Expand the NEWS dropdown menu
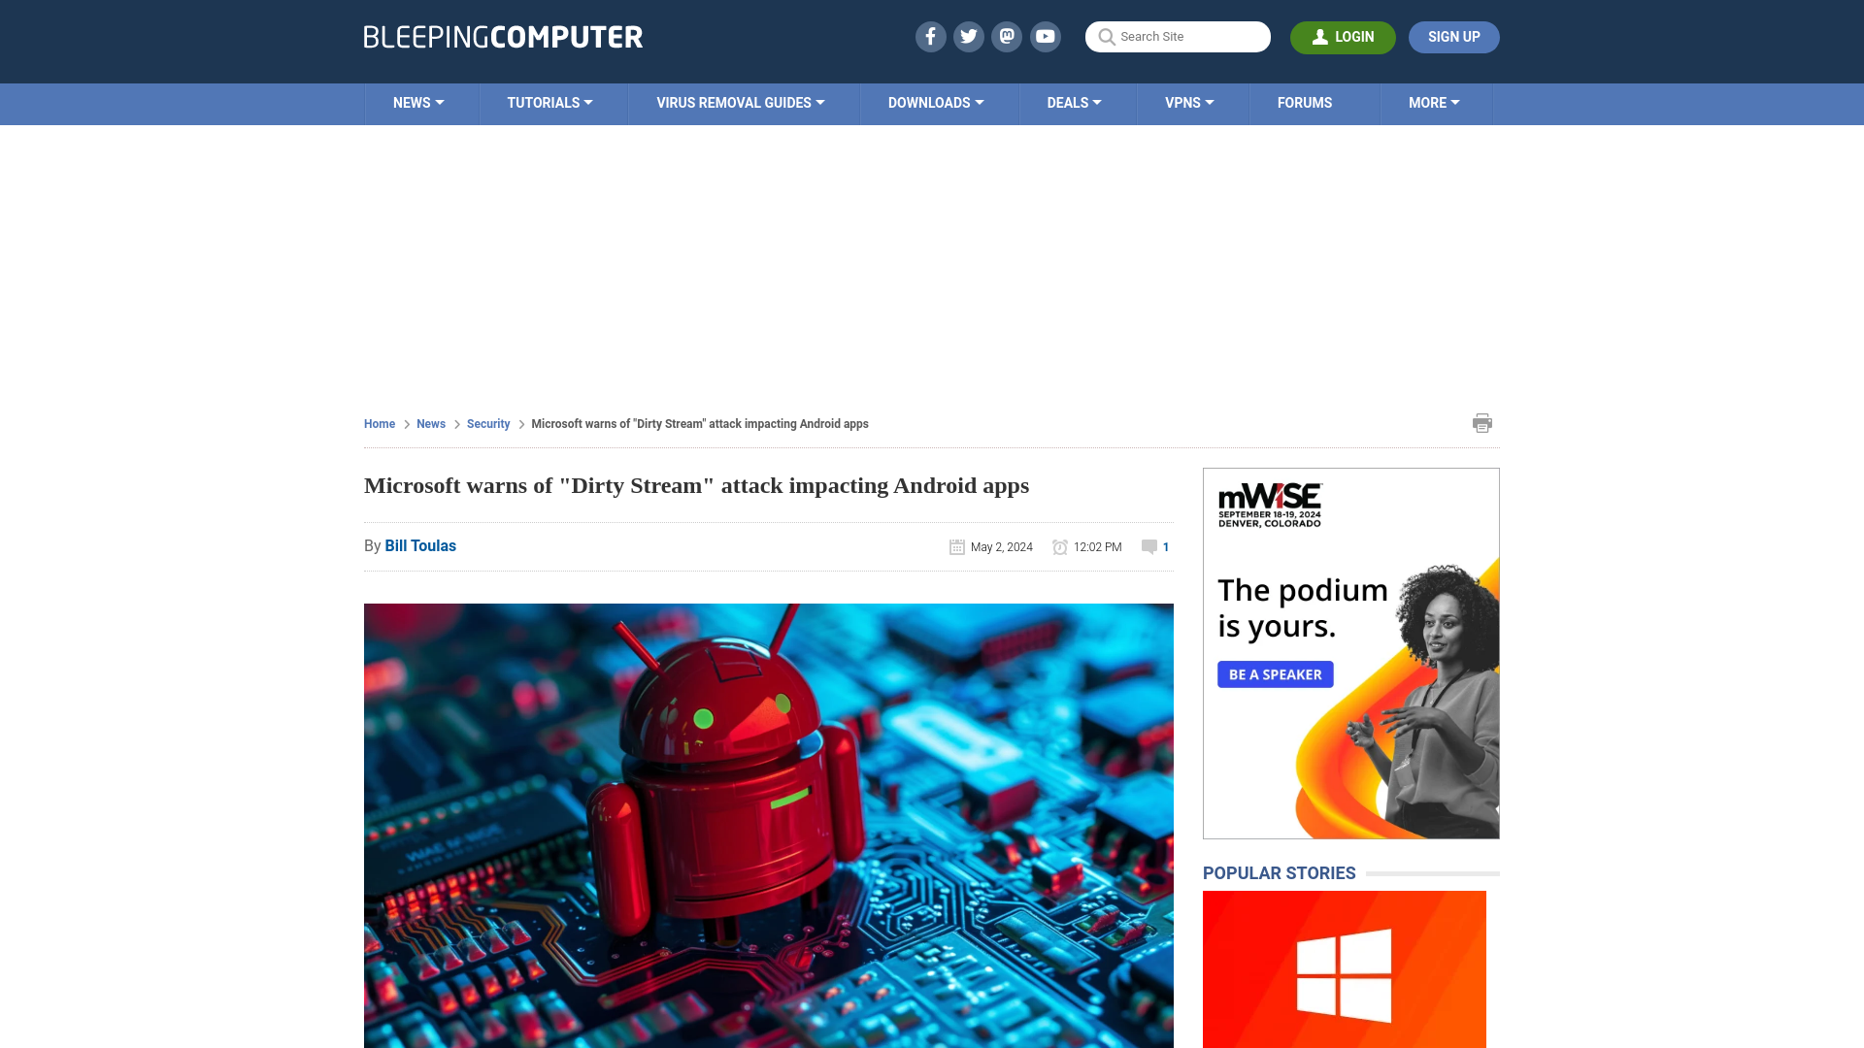1864x1048 pixels. pos(418,102)
